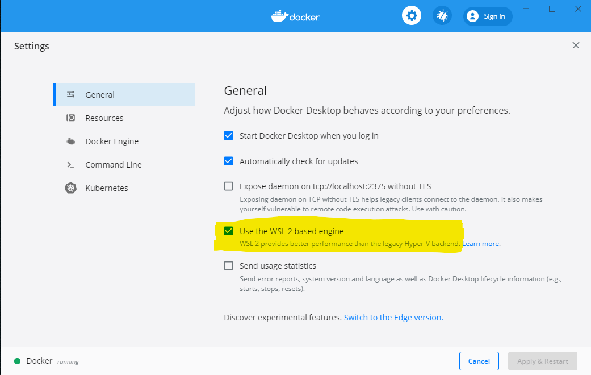Select the General settings section

pos(124,95)
